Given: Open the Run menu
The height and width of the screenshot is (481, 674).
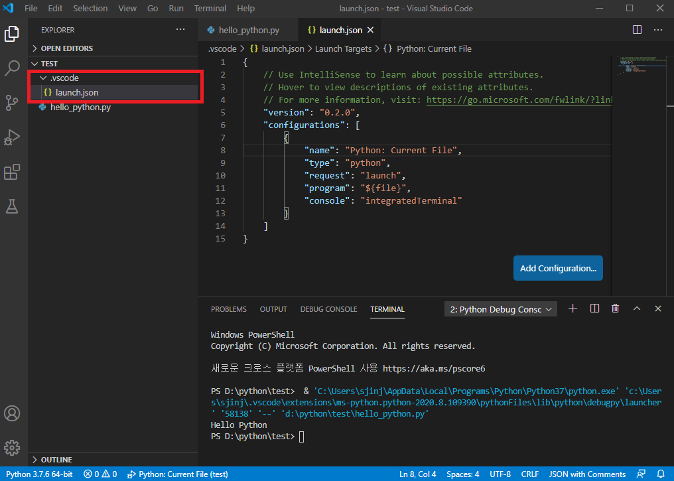Looking at the screenshot, I should (176, 8).
